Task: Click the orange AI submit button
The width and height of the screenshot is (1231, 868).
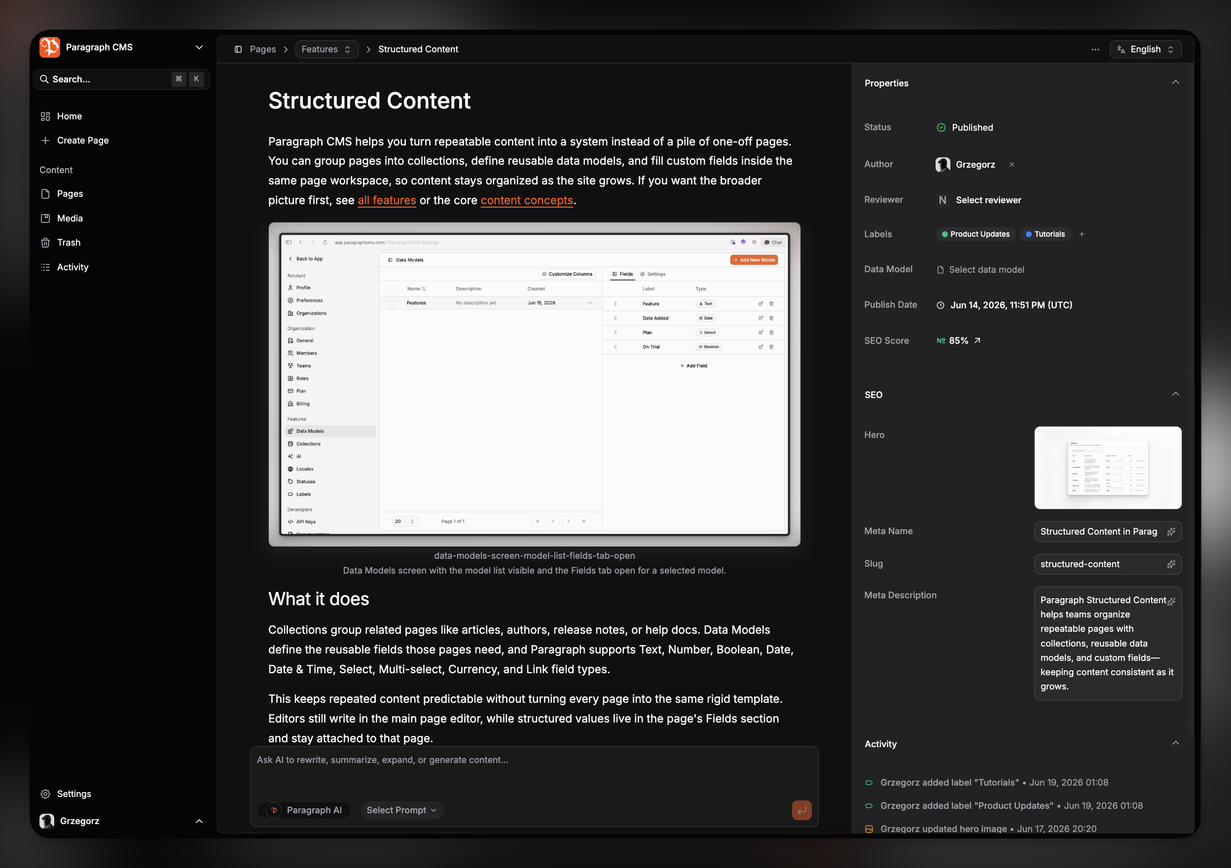Action: click(x=801, y=810)
